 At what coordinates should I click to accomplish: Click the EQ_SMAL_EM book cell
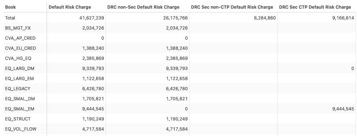20,109
